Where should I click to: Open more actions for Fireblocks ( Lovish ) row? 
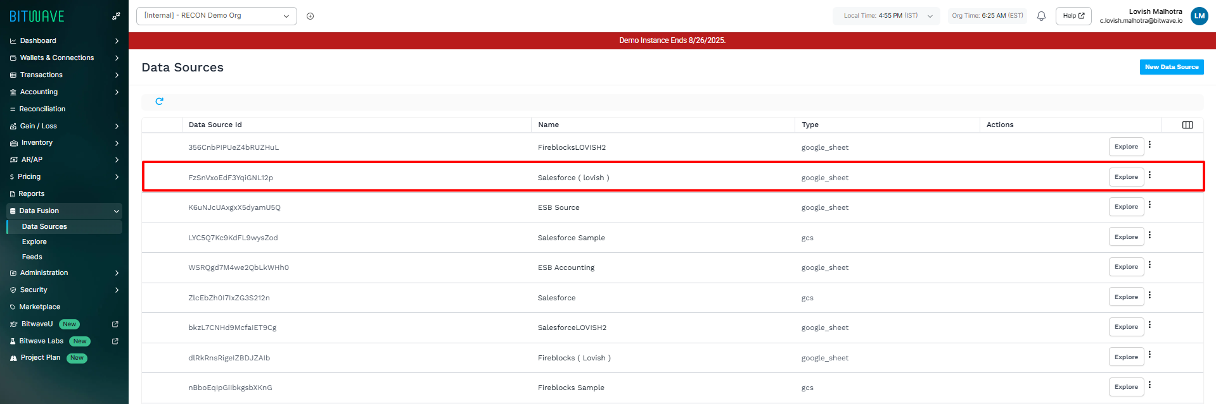pos(1149,355)
